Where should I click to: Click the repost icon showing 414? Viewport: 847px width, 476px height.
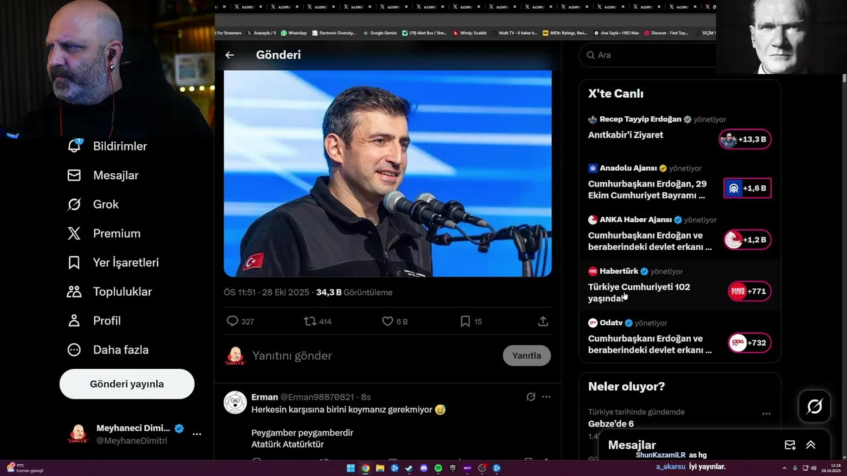coord(310,321)
